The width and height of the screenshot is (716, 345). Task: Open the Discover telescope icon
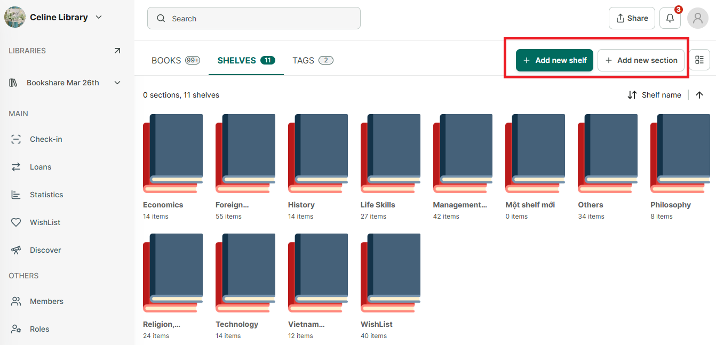pos(16,250)
